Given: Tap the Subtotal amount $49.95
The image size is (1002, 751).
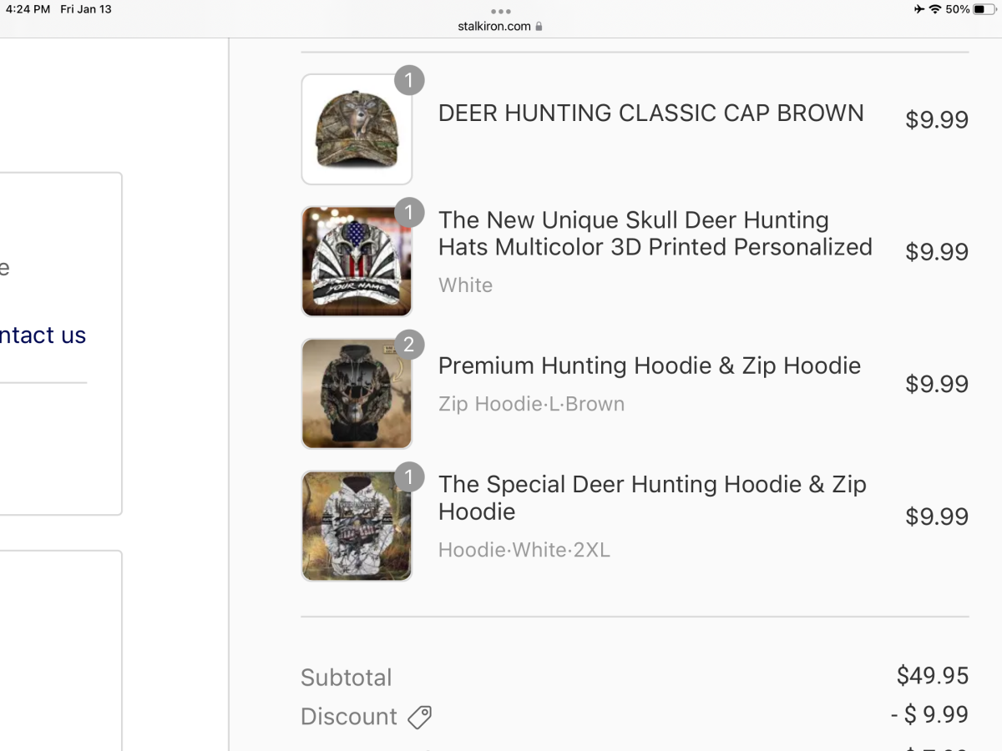Looking at the screenshot, I should 932,675.
